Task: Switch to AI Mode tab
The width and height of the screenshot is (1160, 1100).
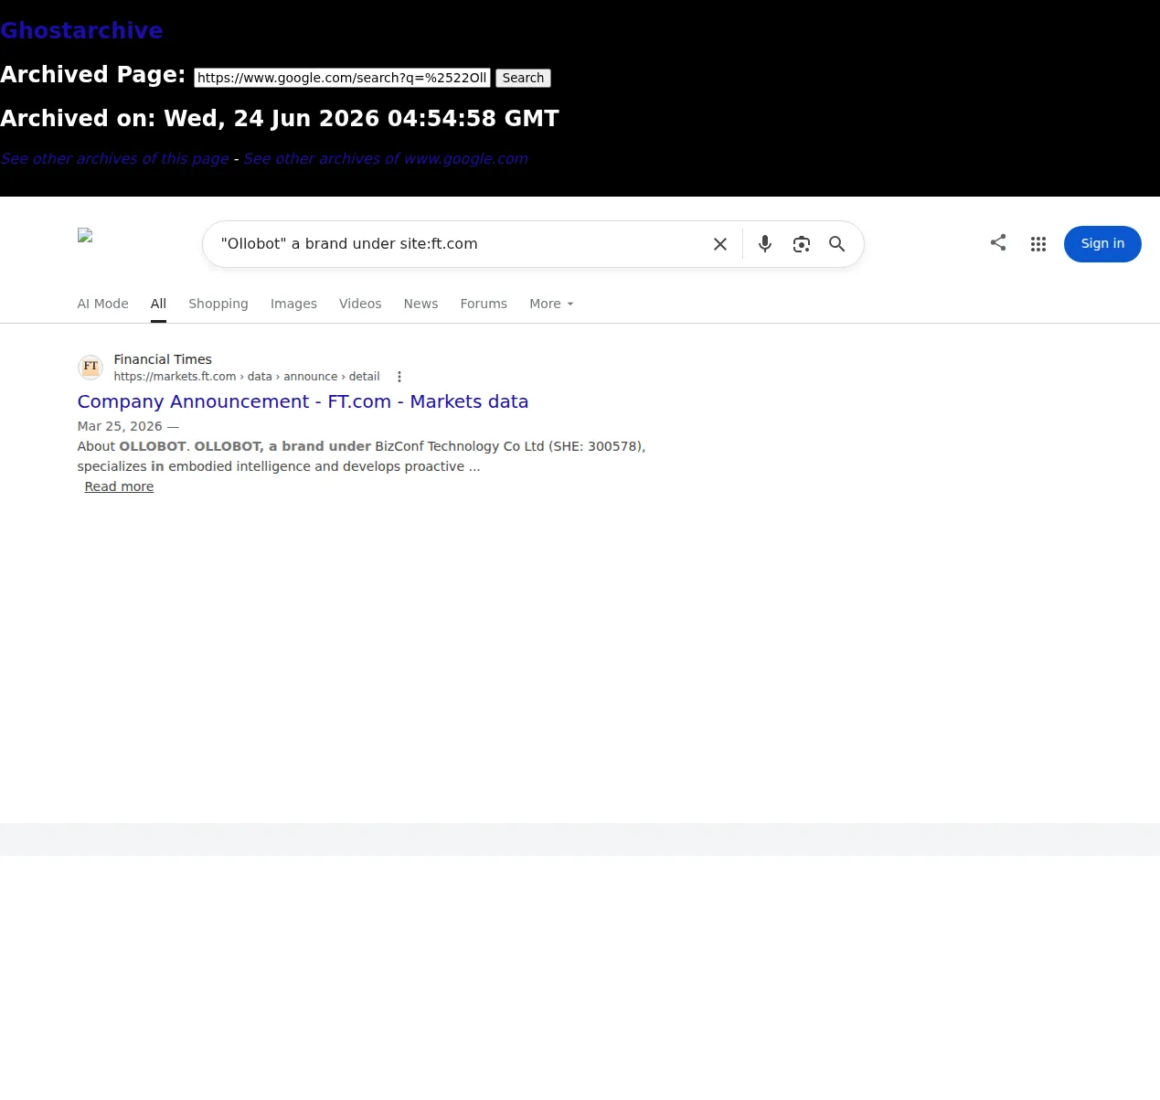Action: (x=102, y=304)
